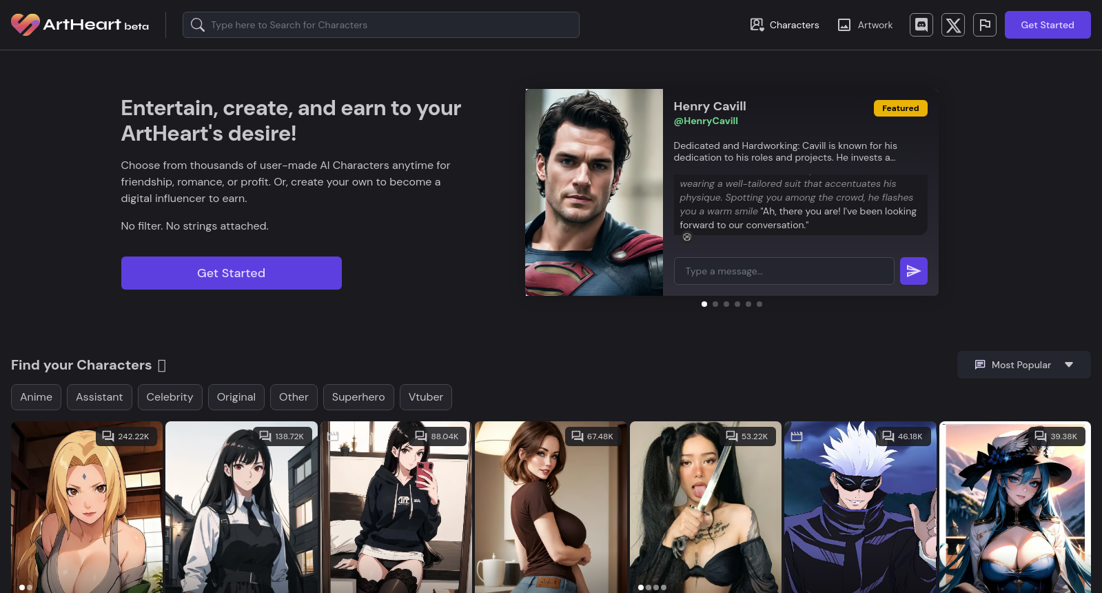Open the Henry Cavill featured portrait
This screenshot has width=1102, height=593.
pyautogui.click(x=594, y=192)
